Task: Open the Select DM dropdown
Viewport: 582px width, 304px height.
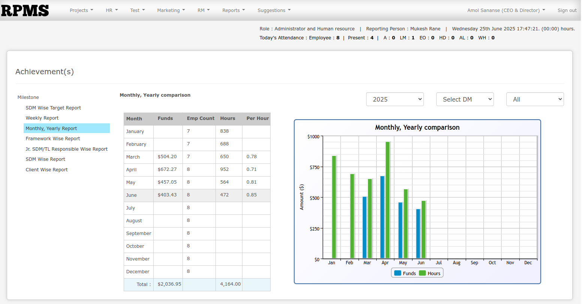Action: pos(465,99)
